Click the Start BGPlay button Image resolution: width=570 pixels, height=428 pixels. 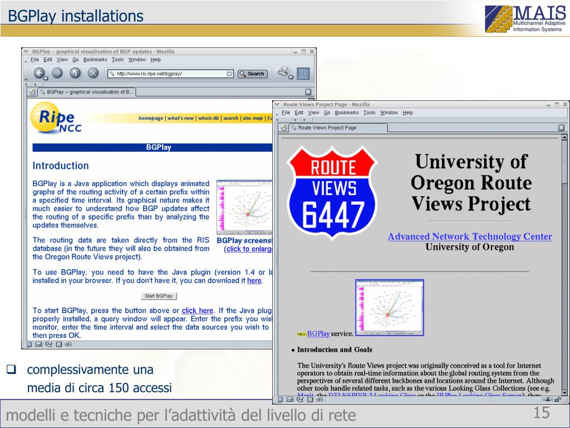pyautogui.click(x=159, y=296)
